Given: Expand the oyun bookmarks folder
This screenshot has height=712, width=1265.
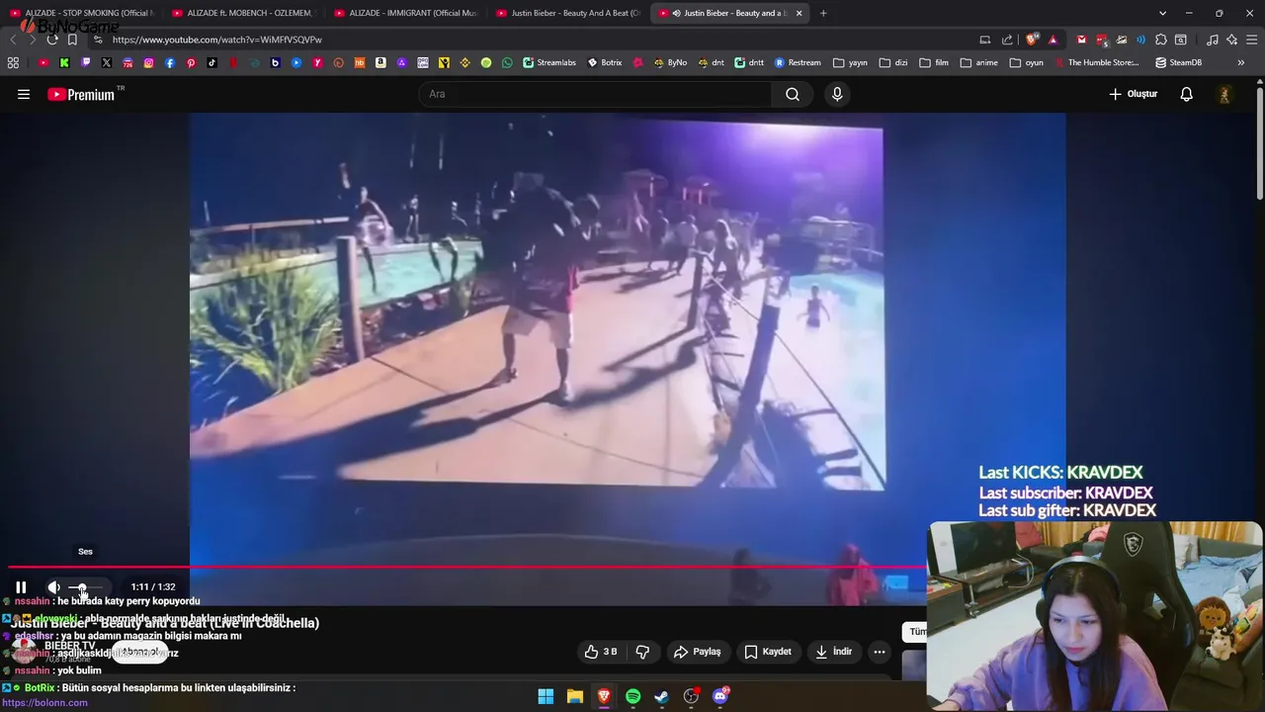Looking at the screenshot, I should tap(1027, 62).
